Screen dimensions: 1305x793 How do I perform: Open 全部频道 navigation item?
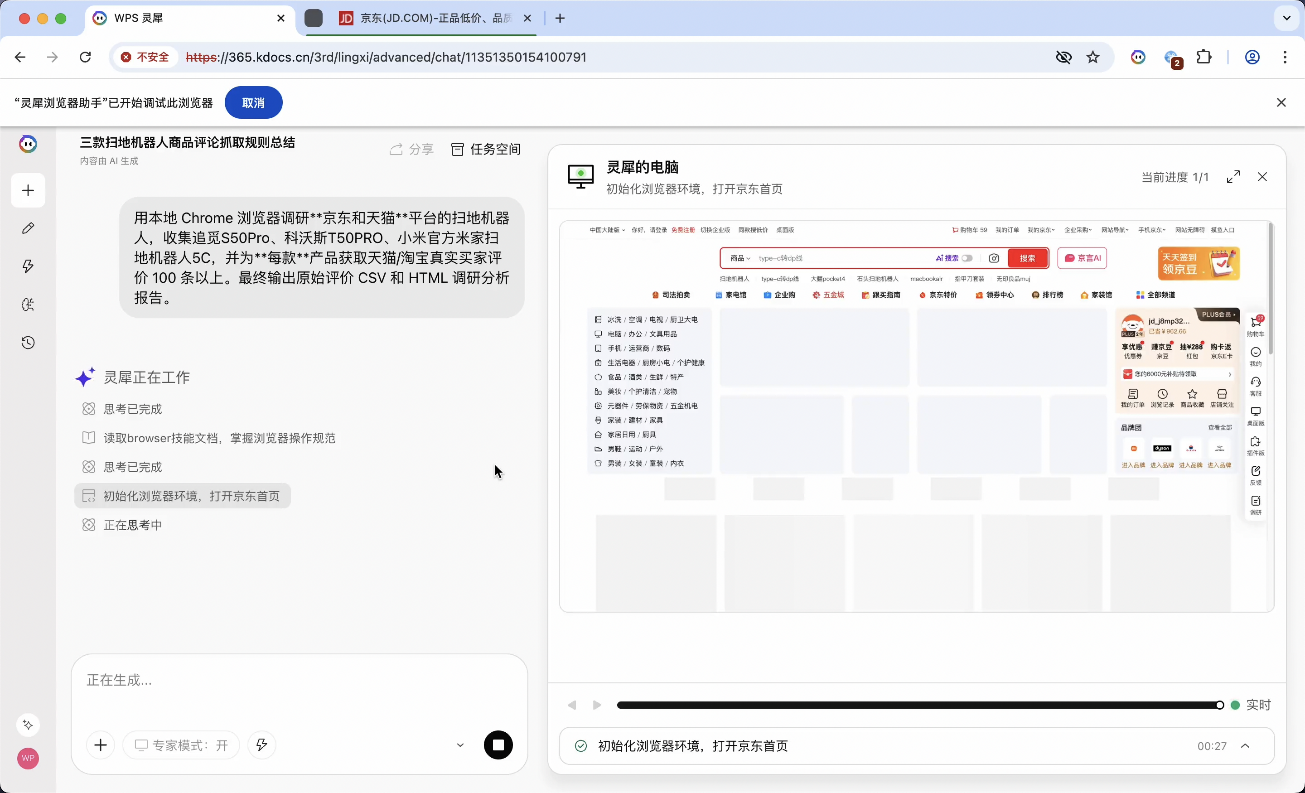[x=1155, y=295]
